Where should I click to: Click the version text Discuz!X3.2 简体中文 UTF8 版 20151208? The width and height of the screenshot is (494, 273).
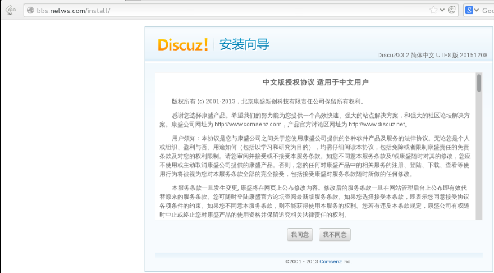click(432, 55)
